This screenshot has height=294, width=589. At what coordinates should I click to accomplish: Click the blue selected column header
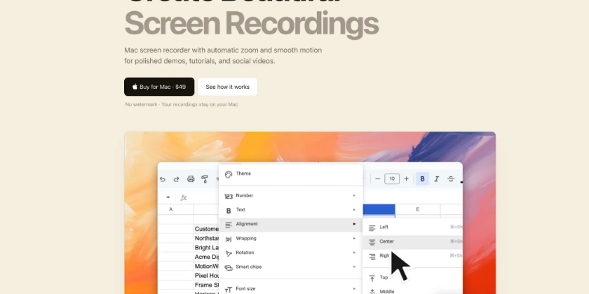click(379, 209)
